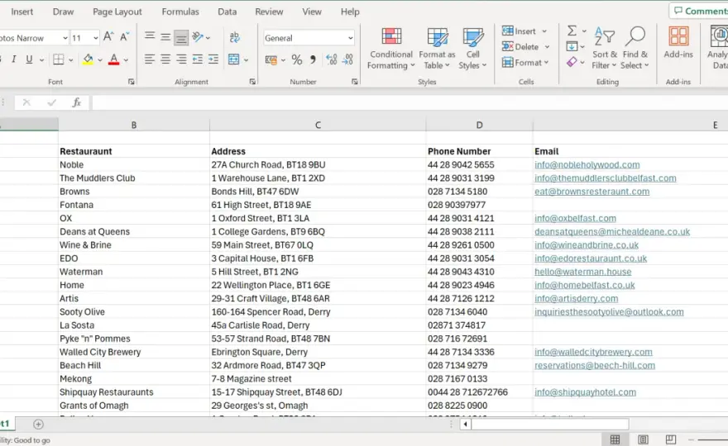Open Cell Styles gallery
This screenshot has height=446, width=728.
tap(472, 50)
